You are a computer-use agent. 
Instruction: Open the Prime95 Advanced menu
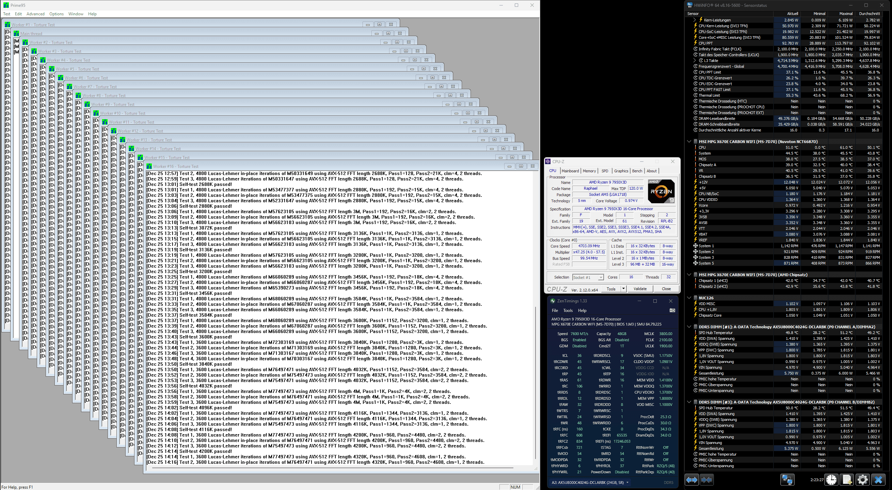click(x=35, y=14)
